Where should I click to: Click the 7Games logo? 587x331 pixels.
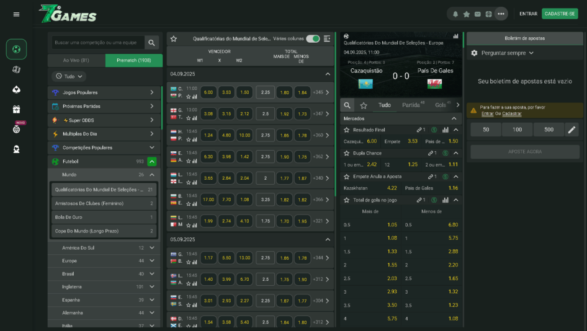coord(68,14)
